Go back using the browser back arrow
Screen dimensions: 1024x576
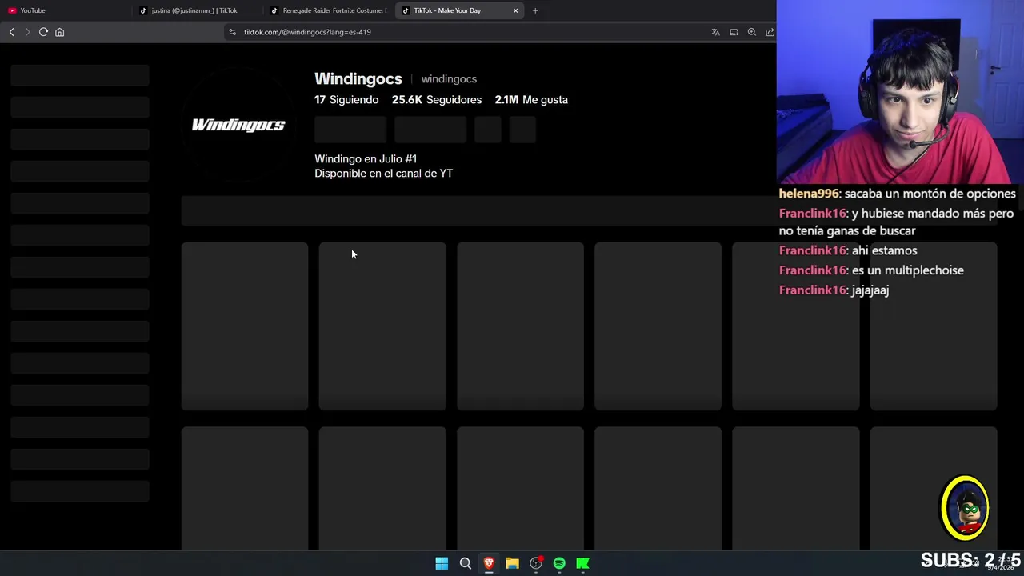tap(11, 32)
